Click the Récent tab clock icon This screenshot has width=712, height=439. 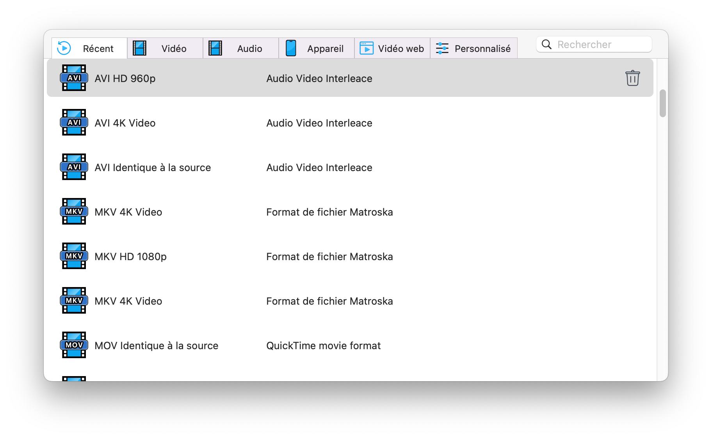tap(64, 48)
